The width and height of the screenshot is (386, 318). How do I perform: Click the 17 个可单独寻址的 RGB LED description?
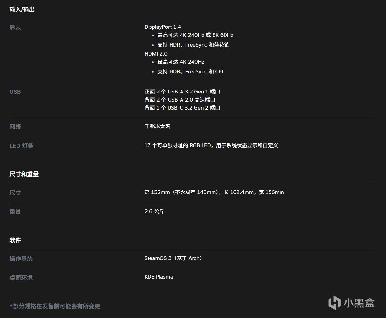click(x=211, y=145)
